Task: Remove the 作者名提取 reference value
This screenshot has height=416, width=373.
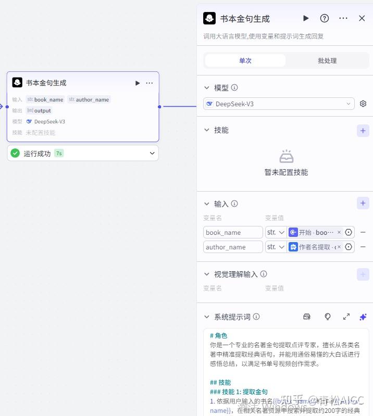Action: (339, 247)
